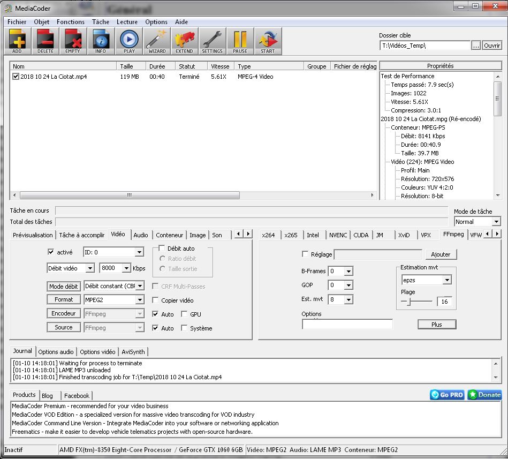The image size is (508, 459).
Task: Expand the 'Mode de tâche' Normal dropdown
Action: point(477,222)
